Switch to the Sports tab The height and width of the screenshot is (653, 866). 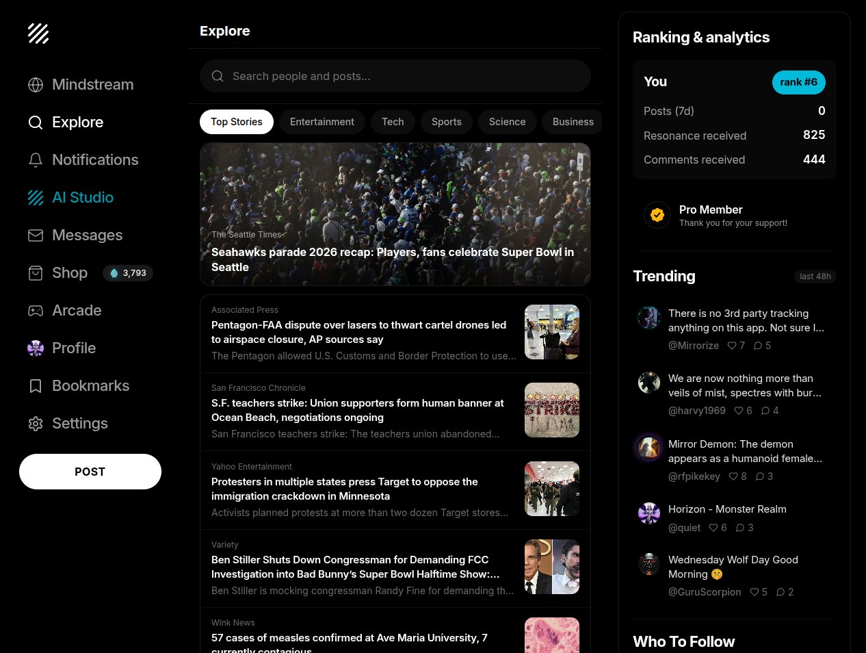447,122
